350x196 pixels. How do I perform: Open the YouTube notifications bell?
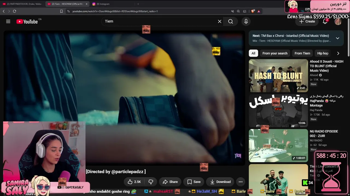tap(325, 22)
